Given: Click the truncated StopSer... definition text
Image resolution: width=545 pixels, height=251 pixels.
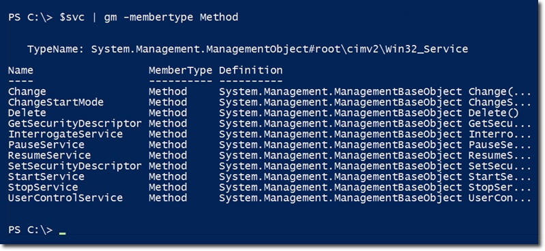Looking at the screenshot, I should (x=500, y=187).
